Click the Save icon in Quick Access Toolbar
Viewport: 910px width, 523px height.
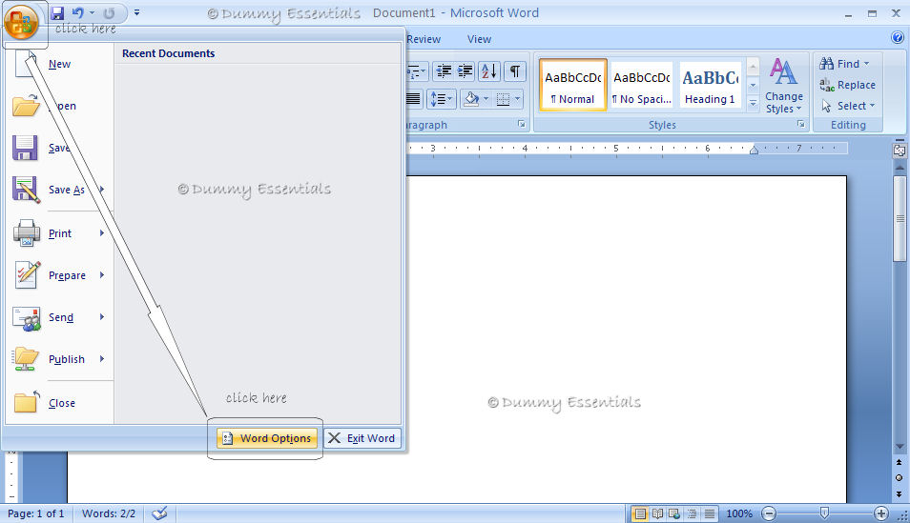(57, 12)
